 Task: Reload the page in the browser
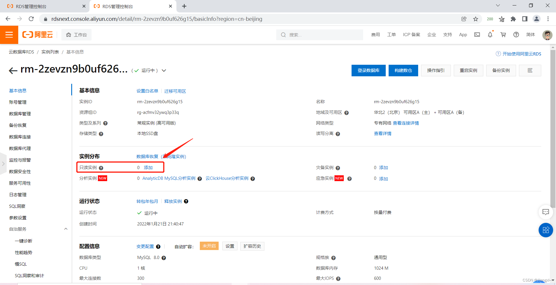(x=31, y=19)
